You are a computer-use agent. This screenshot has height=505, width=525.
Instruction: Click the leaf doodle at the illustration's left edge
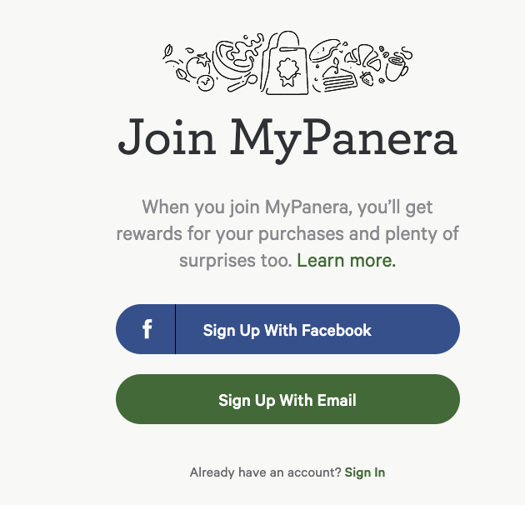tap(167, 52)
